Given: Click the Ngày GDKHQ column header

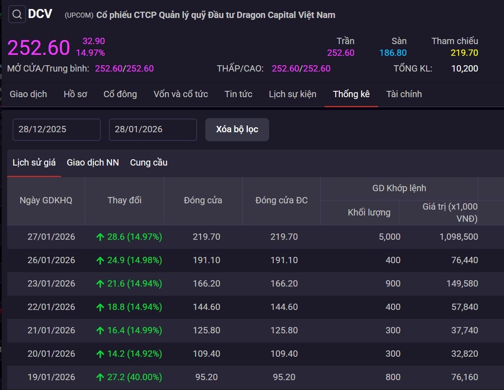Looking at the screenshot, I should 45,201.
